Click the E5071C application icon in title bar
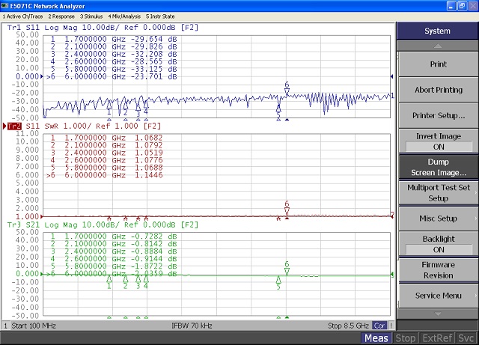 pyautogui.click(x=5, y=6)
